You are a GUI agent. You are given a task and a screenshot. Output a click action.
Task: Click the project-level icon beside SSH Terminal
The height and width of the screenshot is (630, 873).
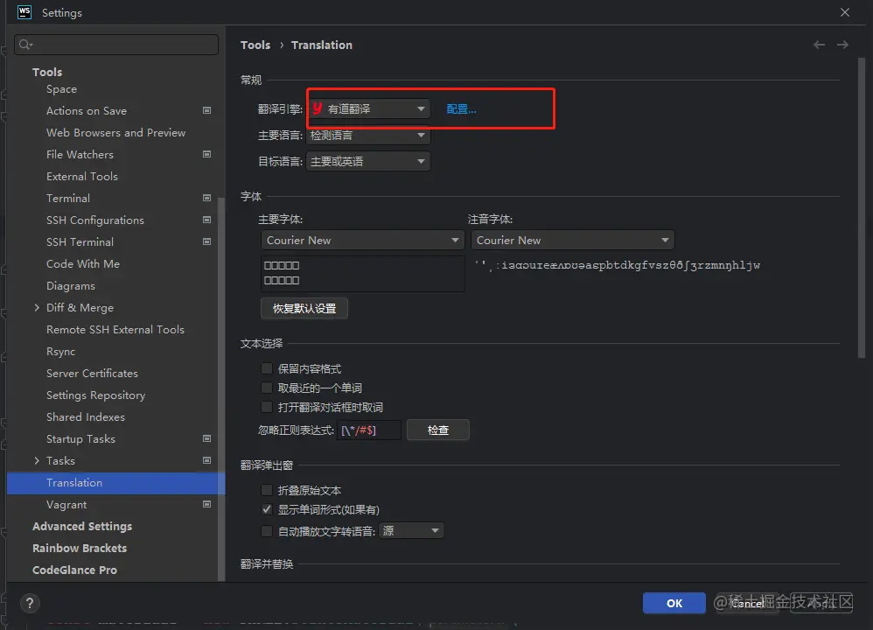[x=206, y=241]
